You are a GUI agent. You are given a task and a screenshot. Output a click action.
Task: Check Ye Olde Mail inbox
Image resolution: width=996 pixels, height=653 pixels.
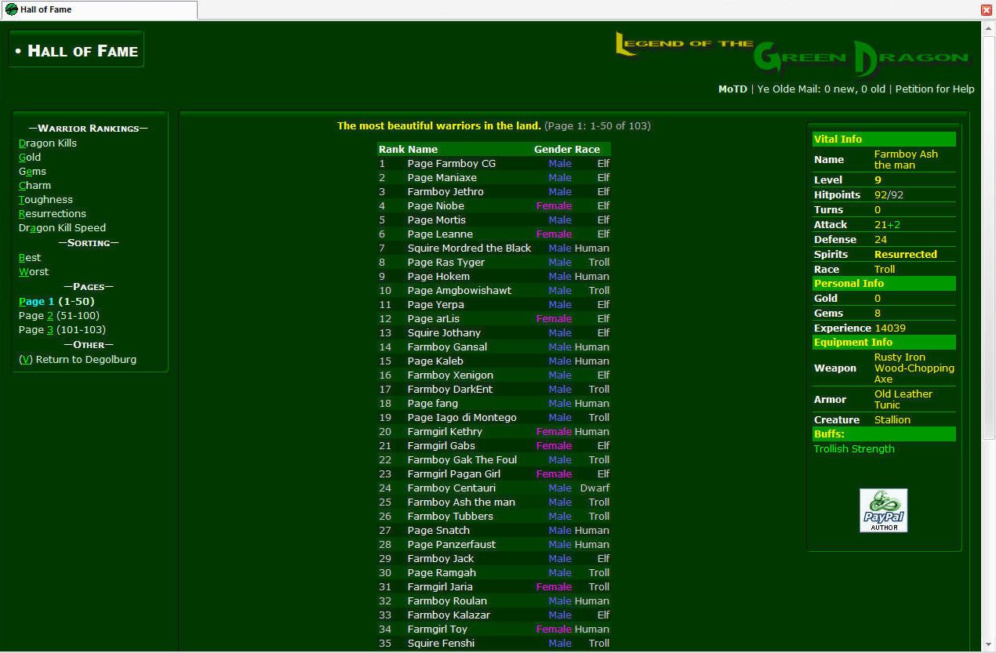pos(821,89)
